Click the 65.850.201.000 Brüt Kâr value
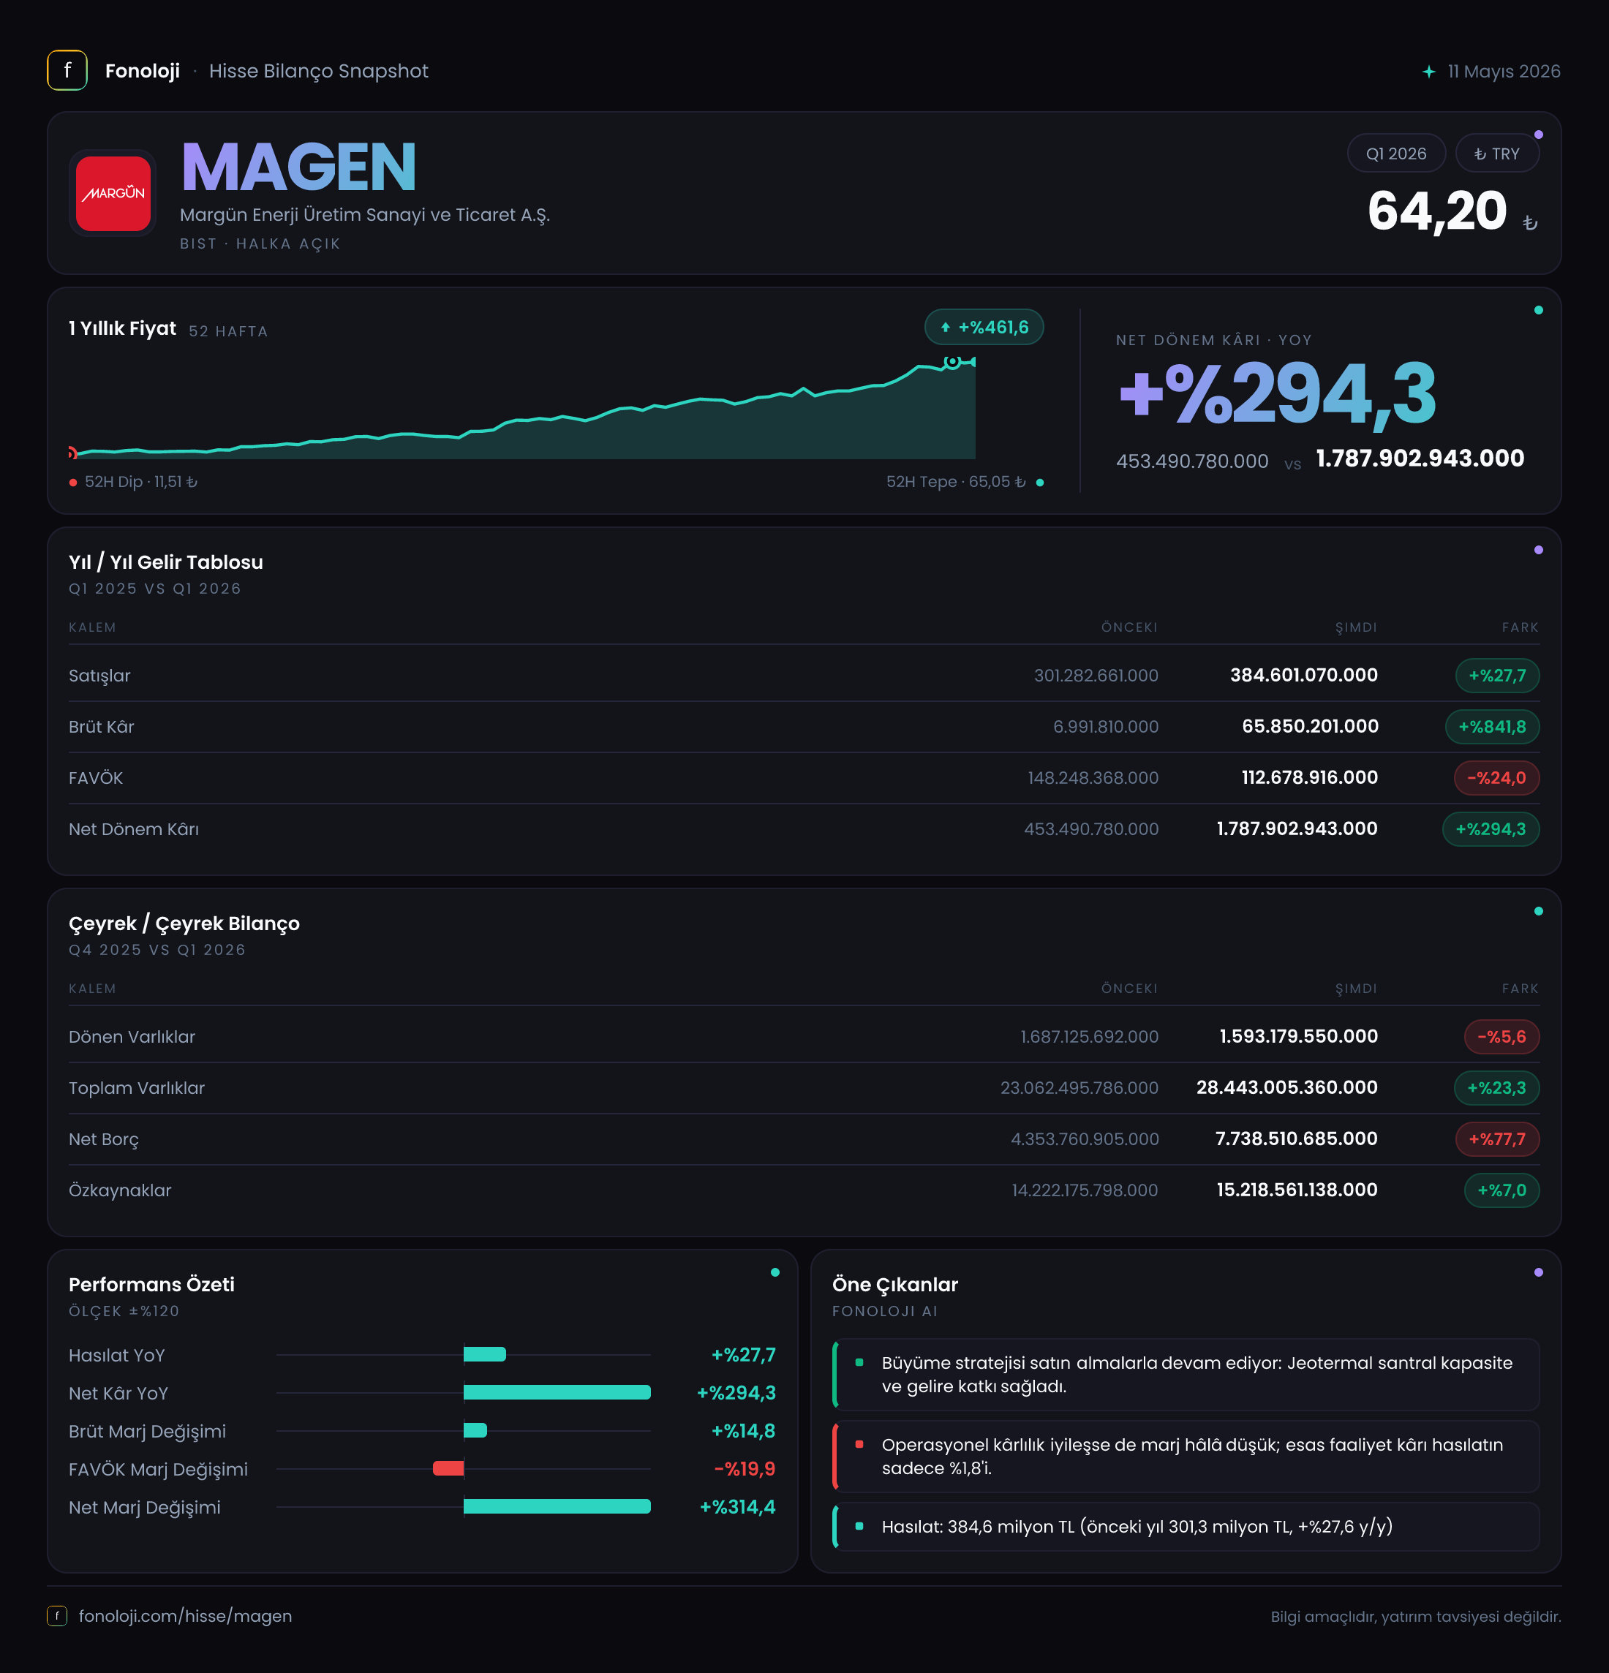Screen dimensions: 1609x1673 coord(1311,726)
